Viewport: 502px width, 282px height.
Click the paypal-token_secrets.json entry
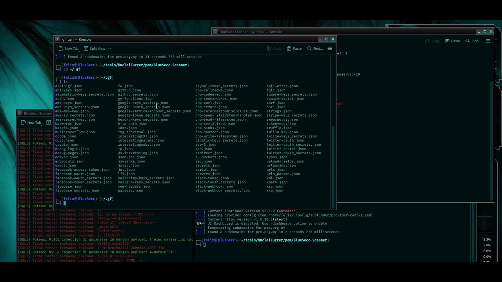[x=222, y=86]
